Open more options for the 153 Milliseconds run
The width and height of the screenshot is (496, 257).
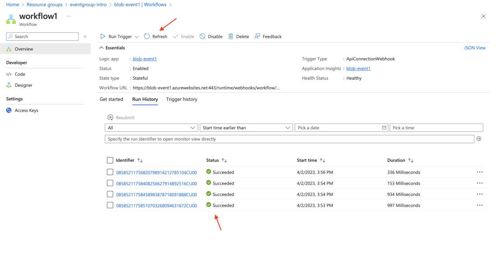480,184
